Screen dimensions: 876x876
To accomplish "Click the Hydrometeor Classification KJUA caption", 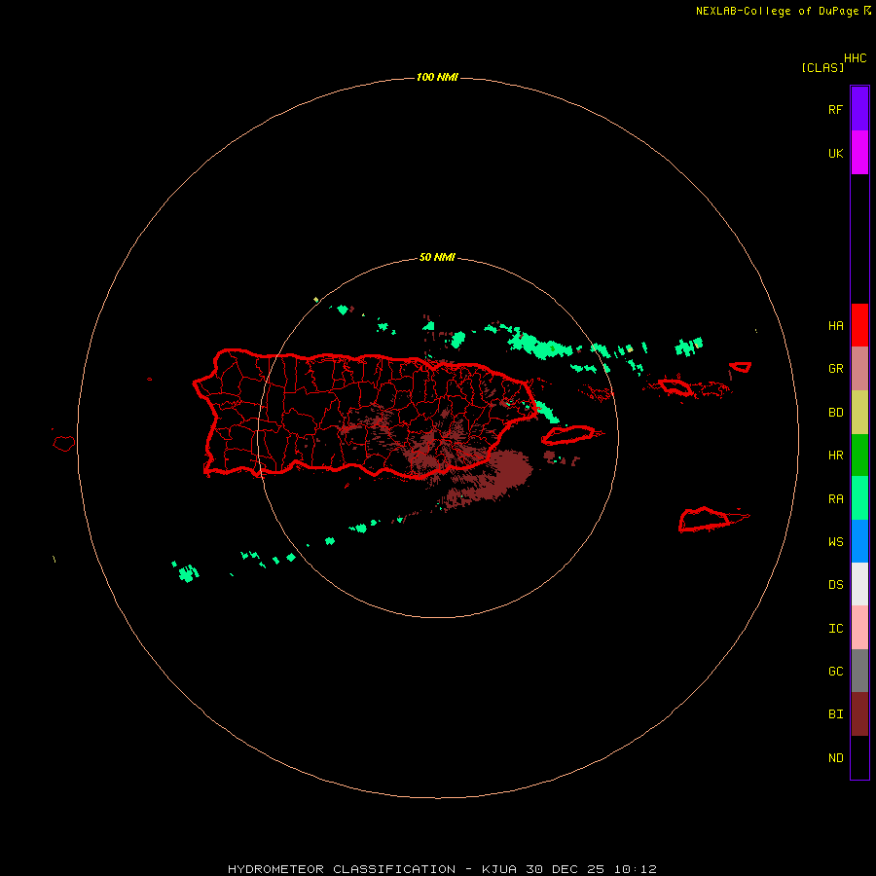I will 442,869.
